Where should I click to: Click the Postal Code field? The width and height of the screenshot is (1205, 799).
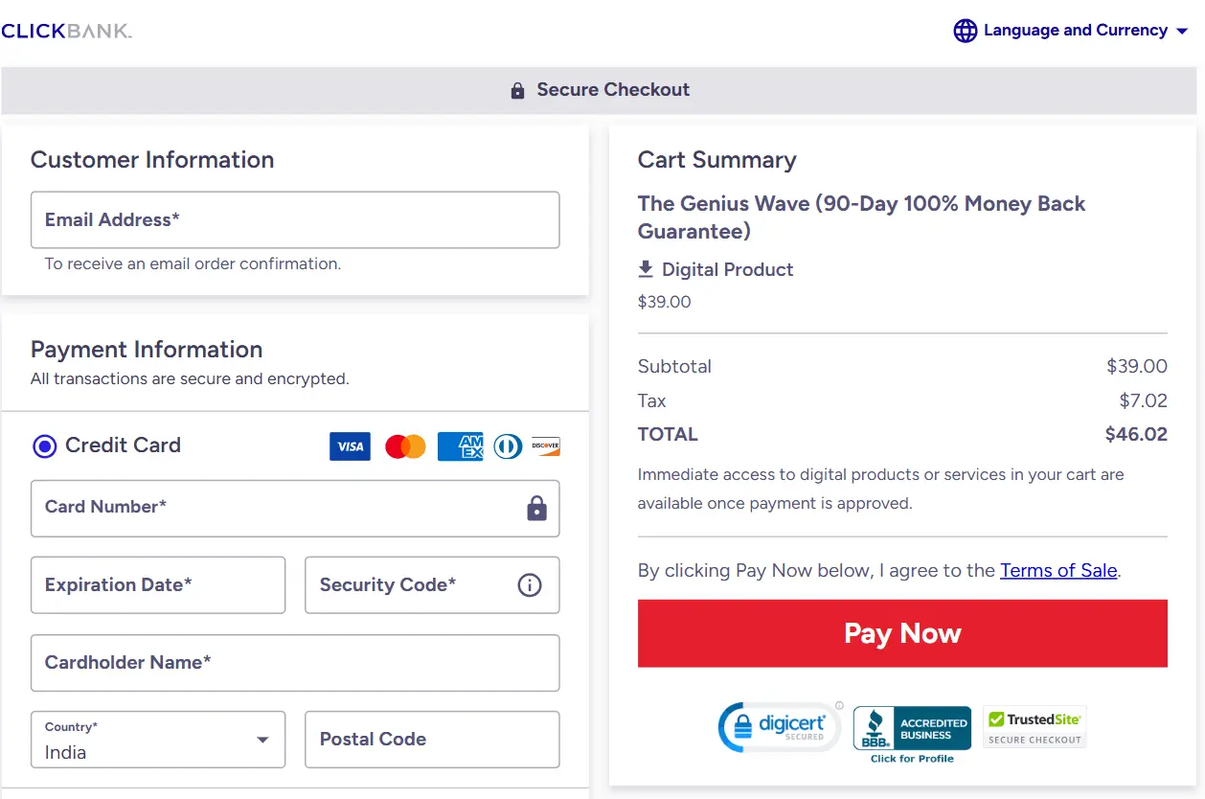point(432,740)
